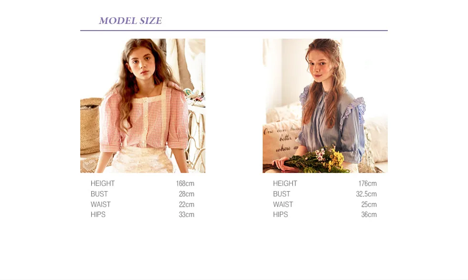This screenshot has width=468, height=280.
Task: Click the 176cm height value
Action: pyautogui.click(x=367, y=183)
